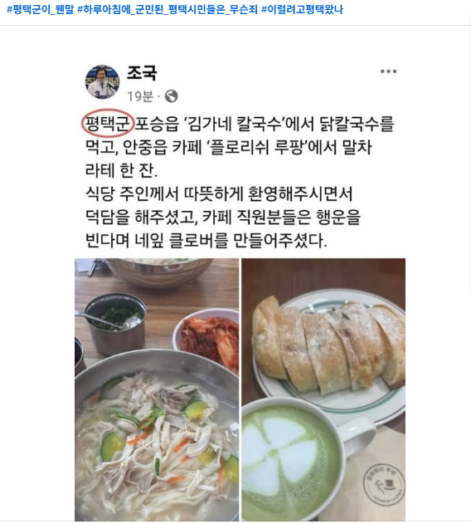471x524 pixels.
Task: Click the line beginning 식당 주인께서
Action: point(219,193)
